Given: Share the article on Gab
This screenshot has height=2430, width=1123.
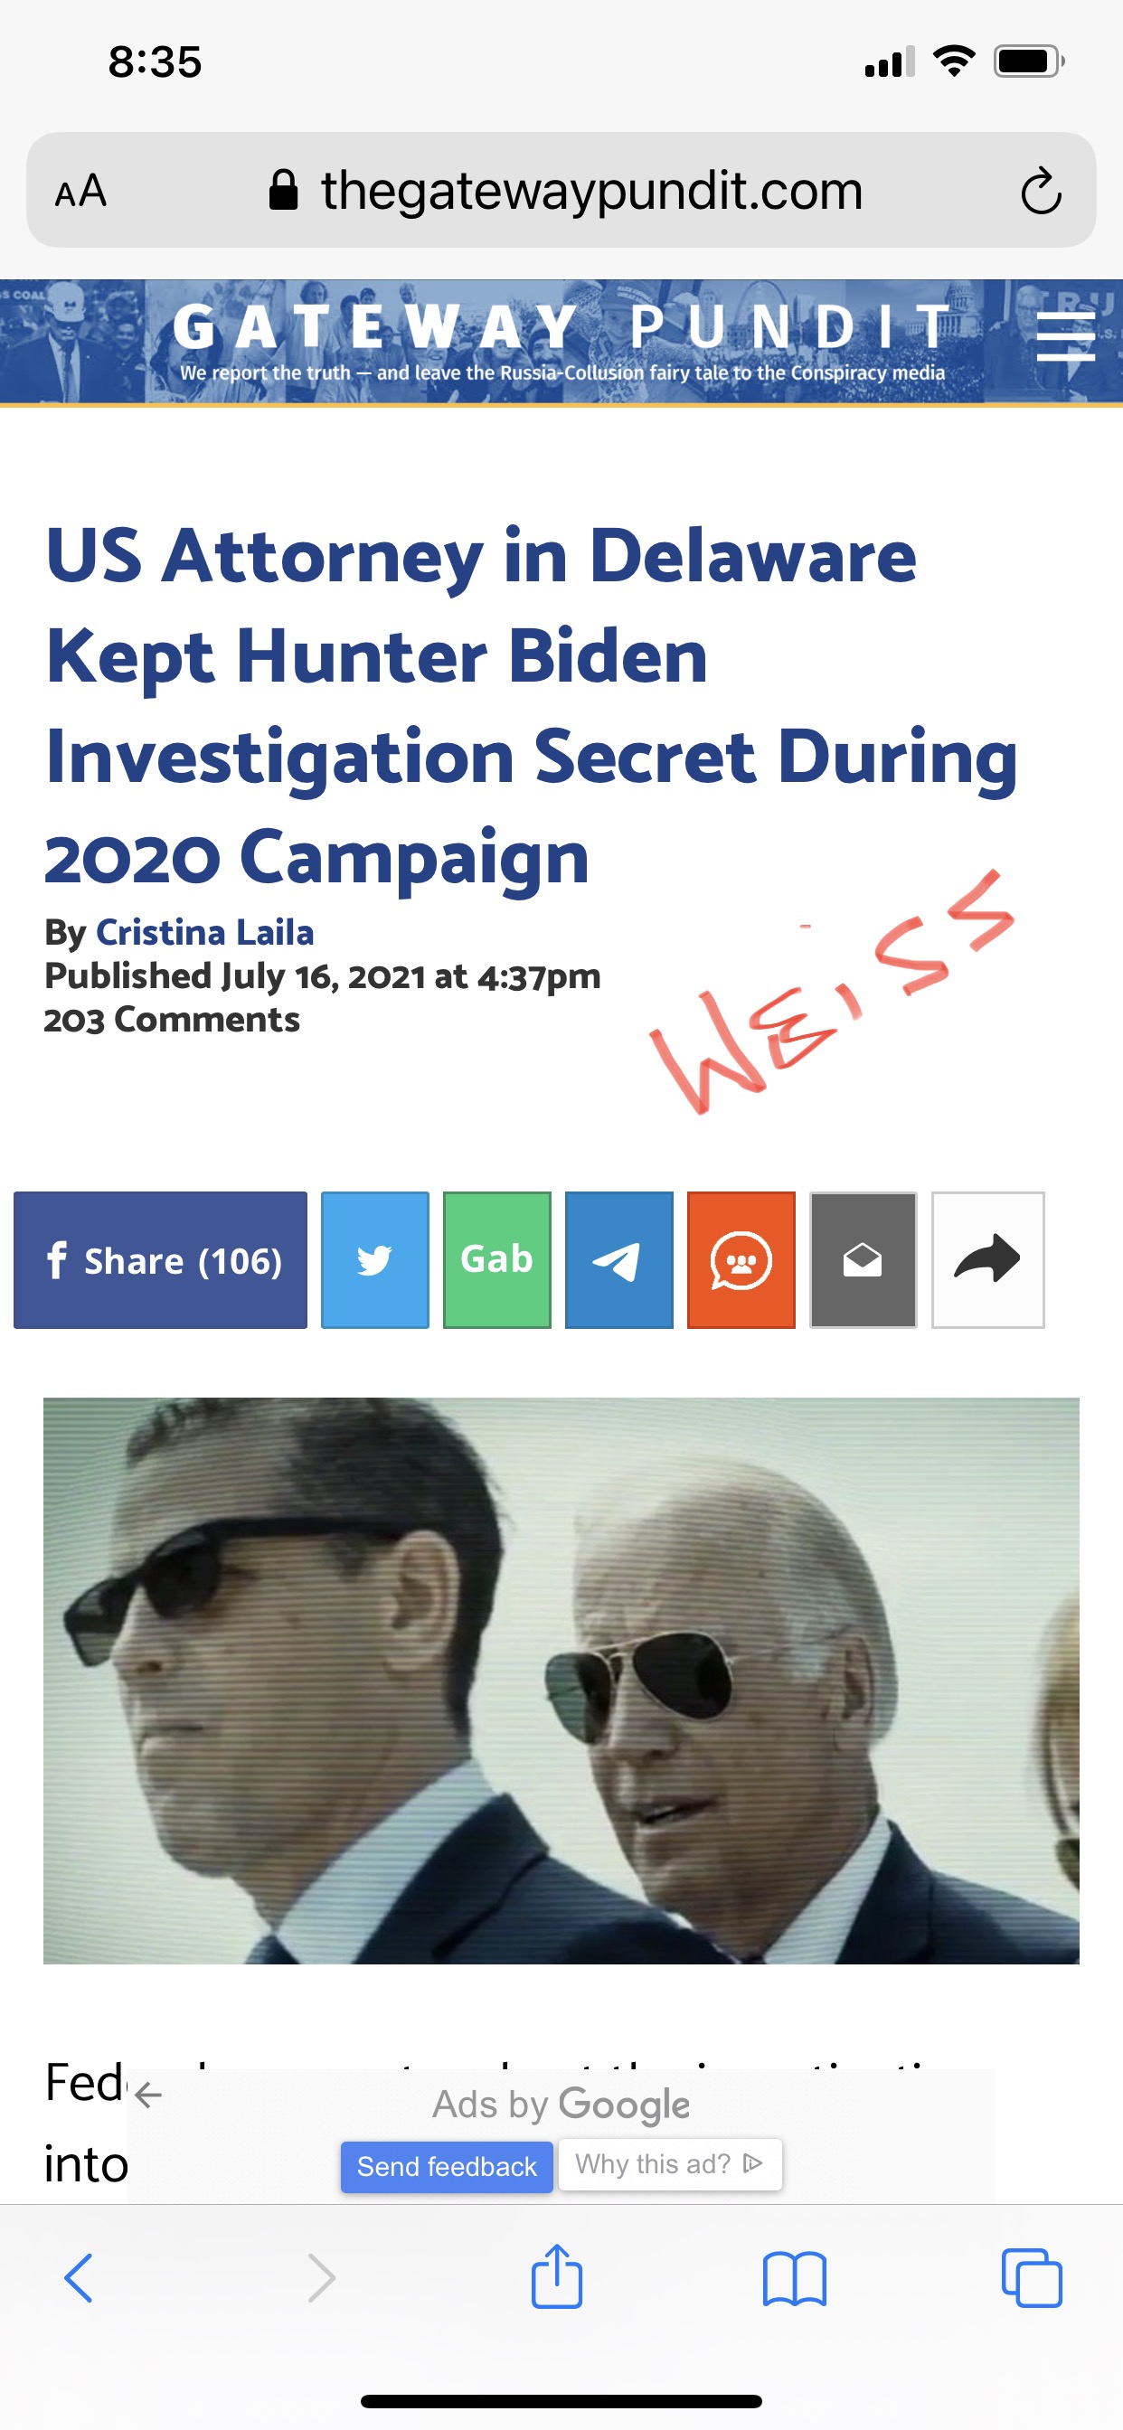Looking at the screenshot, I should pyautogui.click(x=496, y=1259).
